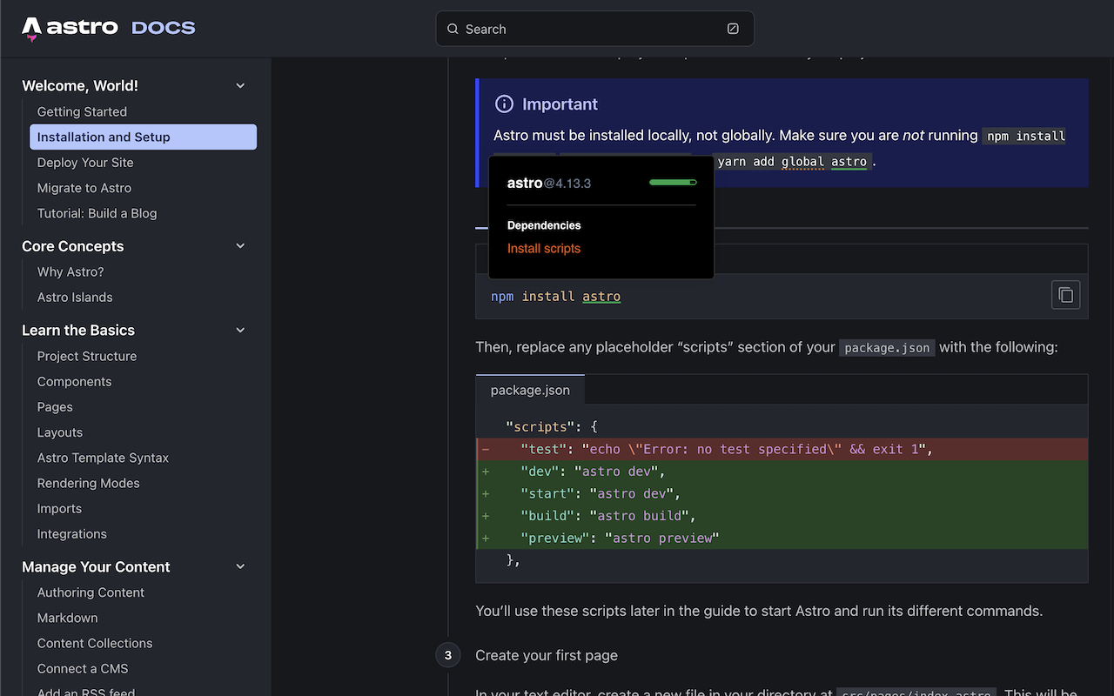This screenshot has width=1114, height=696.
Task: Click the slash shortcut icon in search
Action: pyautogui.click(x=733, y=29)
